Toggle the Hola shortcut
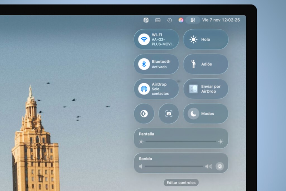 (206, 39)
